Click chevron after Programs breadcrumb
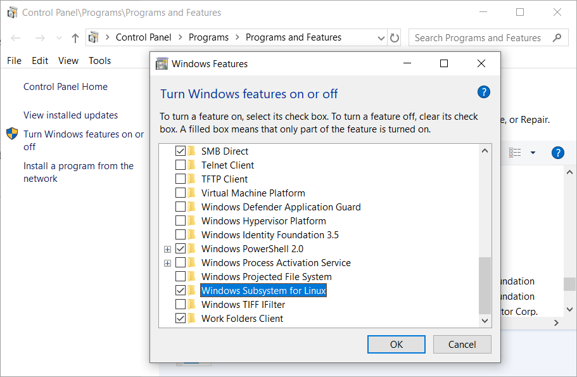 (238, 37)
